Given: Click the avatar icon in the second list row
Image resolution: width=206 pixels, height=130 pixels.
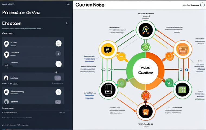Looking at the screenshot, I should click(x=6, y=54).
